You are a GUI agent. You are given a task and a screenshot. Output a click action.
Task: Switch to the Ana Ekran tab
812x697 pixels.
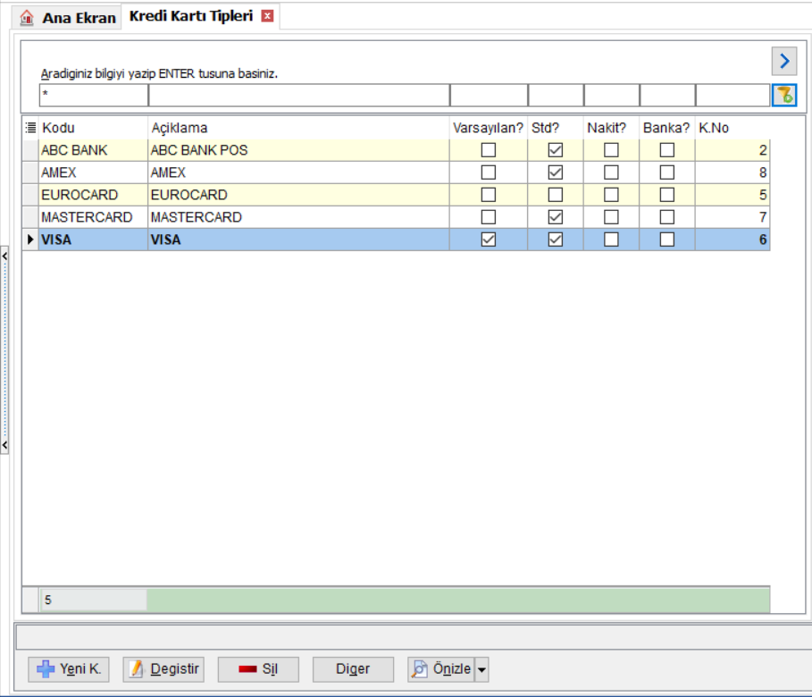coord(67,18)
